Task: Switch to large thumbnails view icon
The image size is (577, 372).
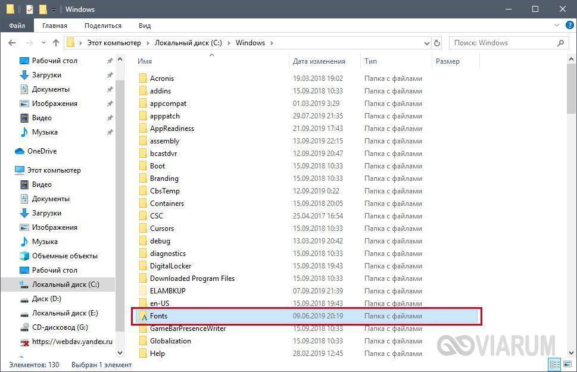Action: point(567,364)
